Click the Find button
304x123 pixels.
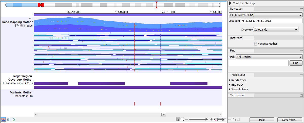click(296, 63)
